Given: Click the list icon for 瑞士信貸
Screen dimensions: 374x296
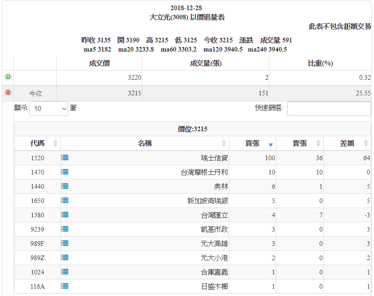Looking at the screenshot, I should pyautogui.click(x=65, y=157).
